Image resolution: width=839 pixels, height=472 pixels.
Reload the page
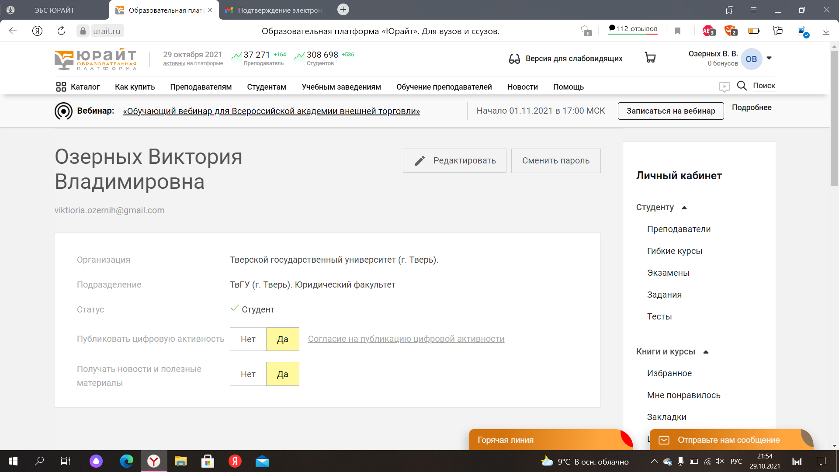click(x=61, y=31)
